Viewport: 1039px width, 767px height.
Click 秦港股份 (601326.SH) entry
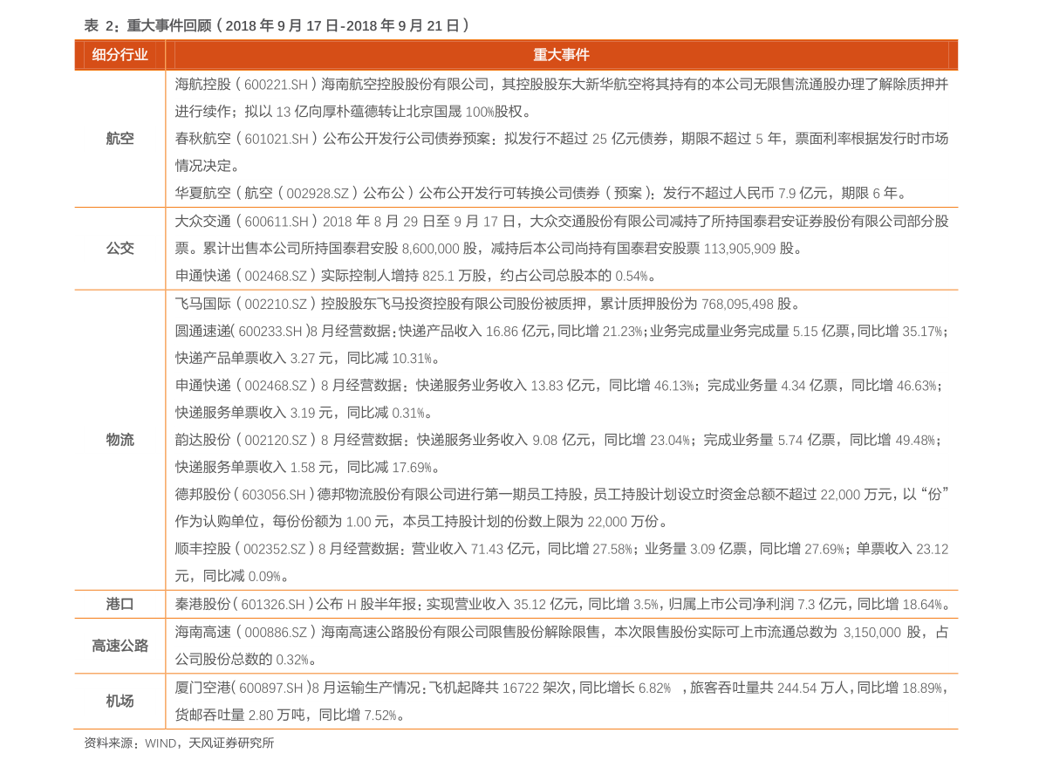point(564,605)
